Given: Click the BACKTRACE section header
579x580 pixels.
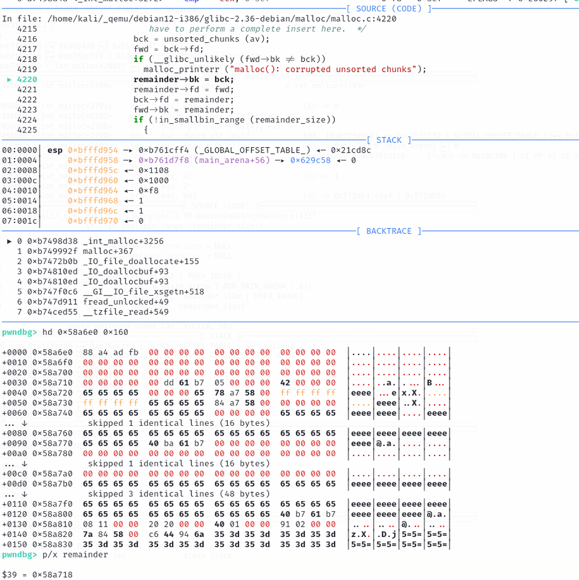Looking at the screenshot, I should [x=389, y=231].
